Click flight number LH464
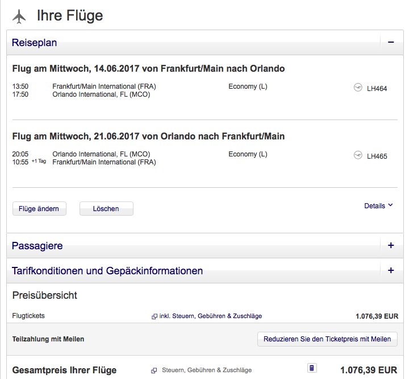The image size is (405, 379). (x=377, y=88)
